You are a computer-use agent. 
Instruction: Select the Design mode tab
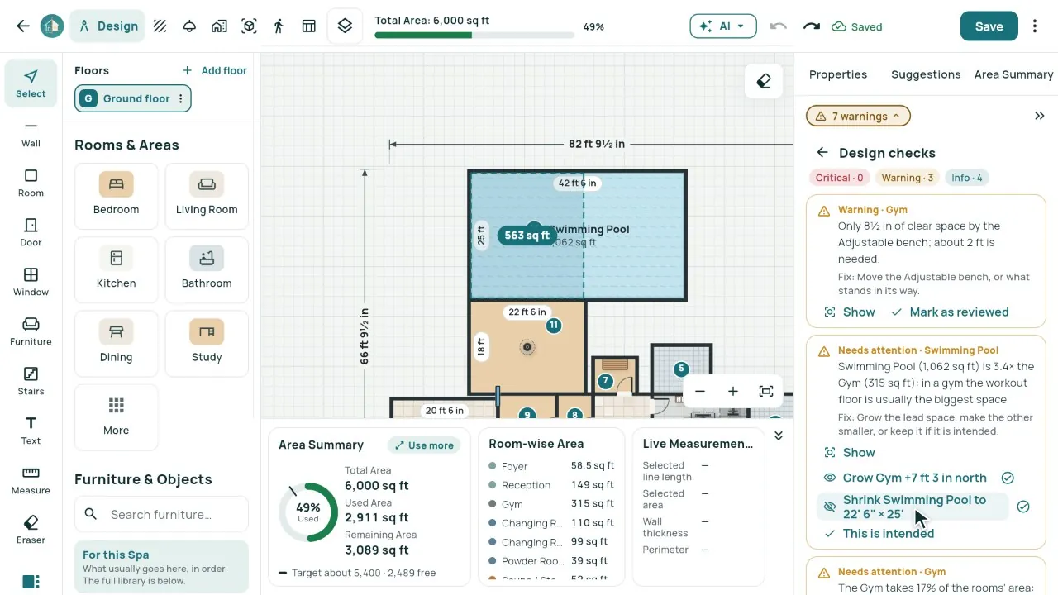(108, 26)
